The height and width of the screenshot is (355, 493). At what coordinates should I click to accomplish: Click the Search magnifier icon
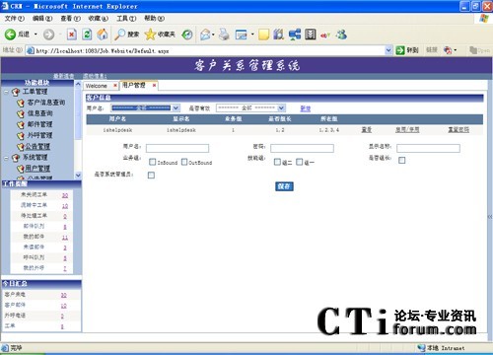pyautogui.click(x=119, y=35)
